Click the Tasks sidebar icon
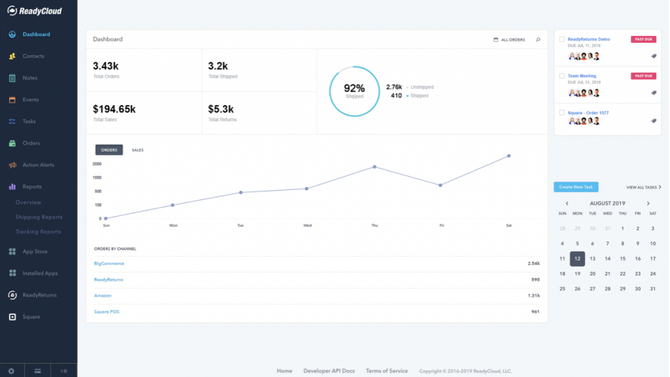 [11, 121]
